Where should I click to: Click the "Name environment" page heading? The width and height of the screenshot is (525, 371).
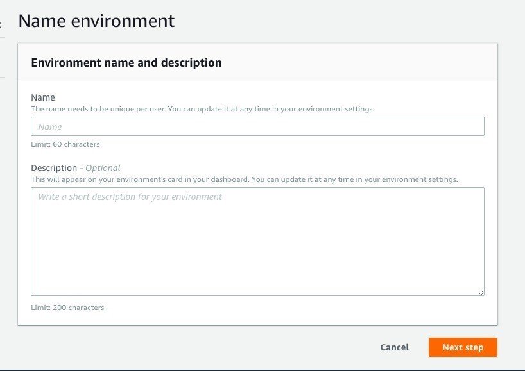coord(96,21)
